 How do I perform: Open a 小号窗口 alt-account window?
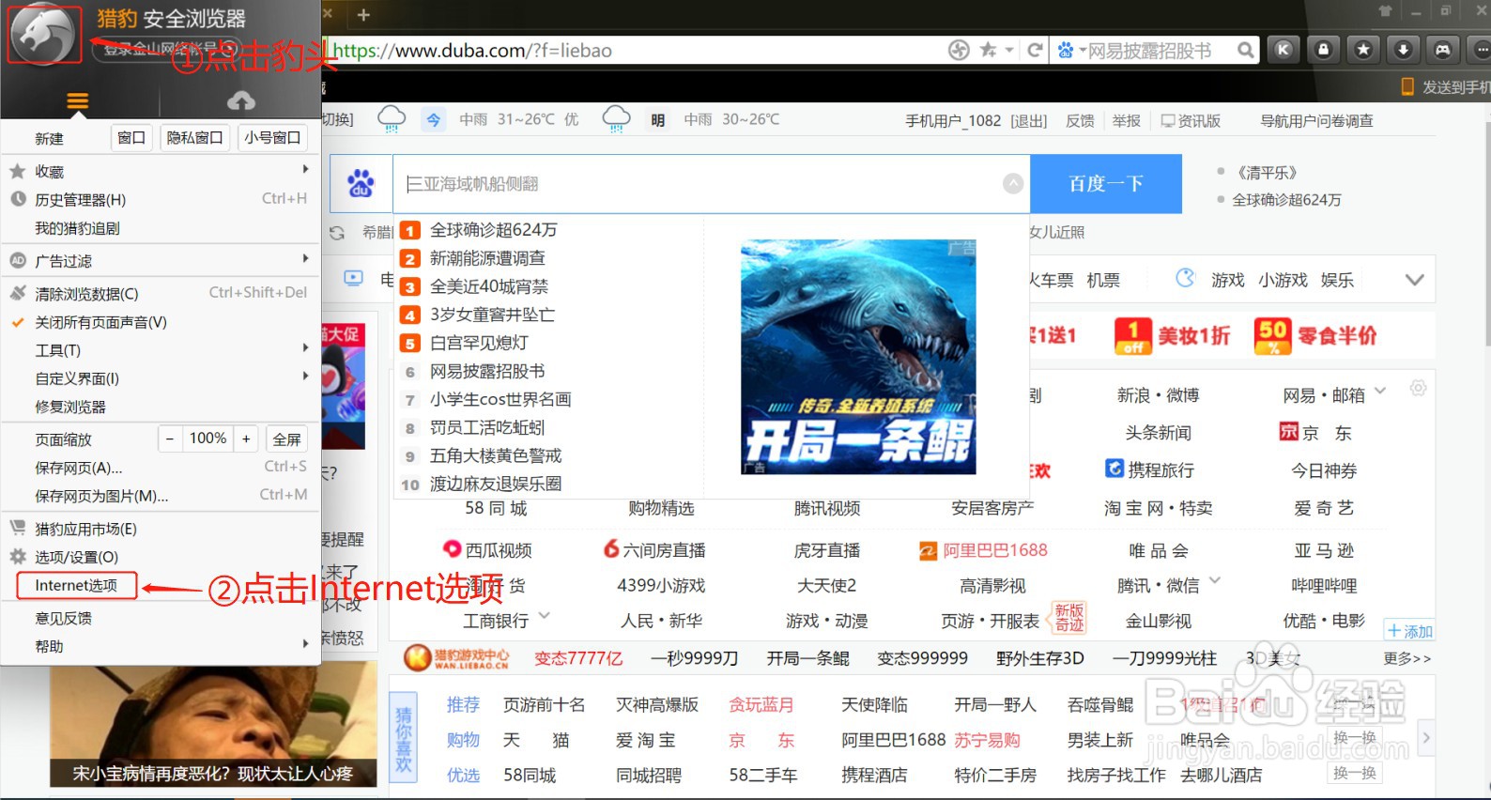pos(272,138)
